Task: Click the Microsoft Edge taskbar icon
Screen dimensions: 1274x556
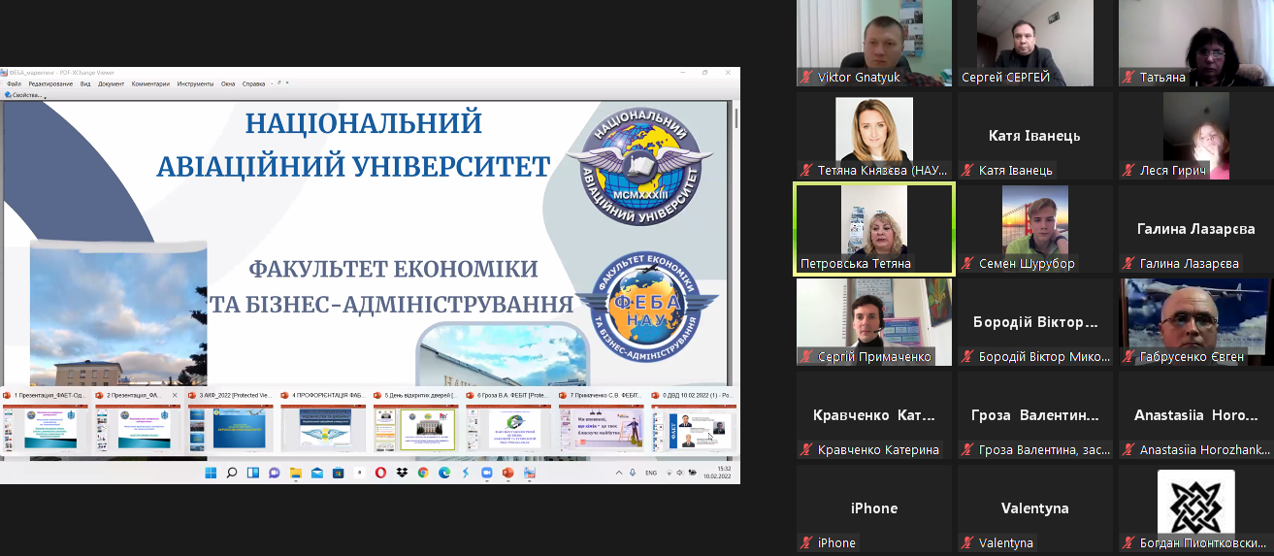Action: click(x=444, y=473)
